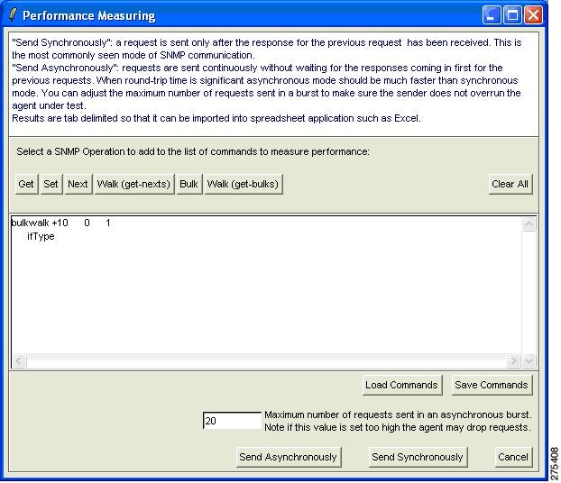Select the bulkwalk +10 command line
561x483 pixels.
(x=60, y=223)
